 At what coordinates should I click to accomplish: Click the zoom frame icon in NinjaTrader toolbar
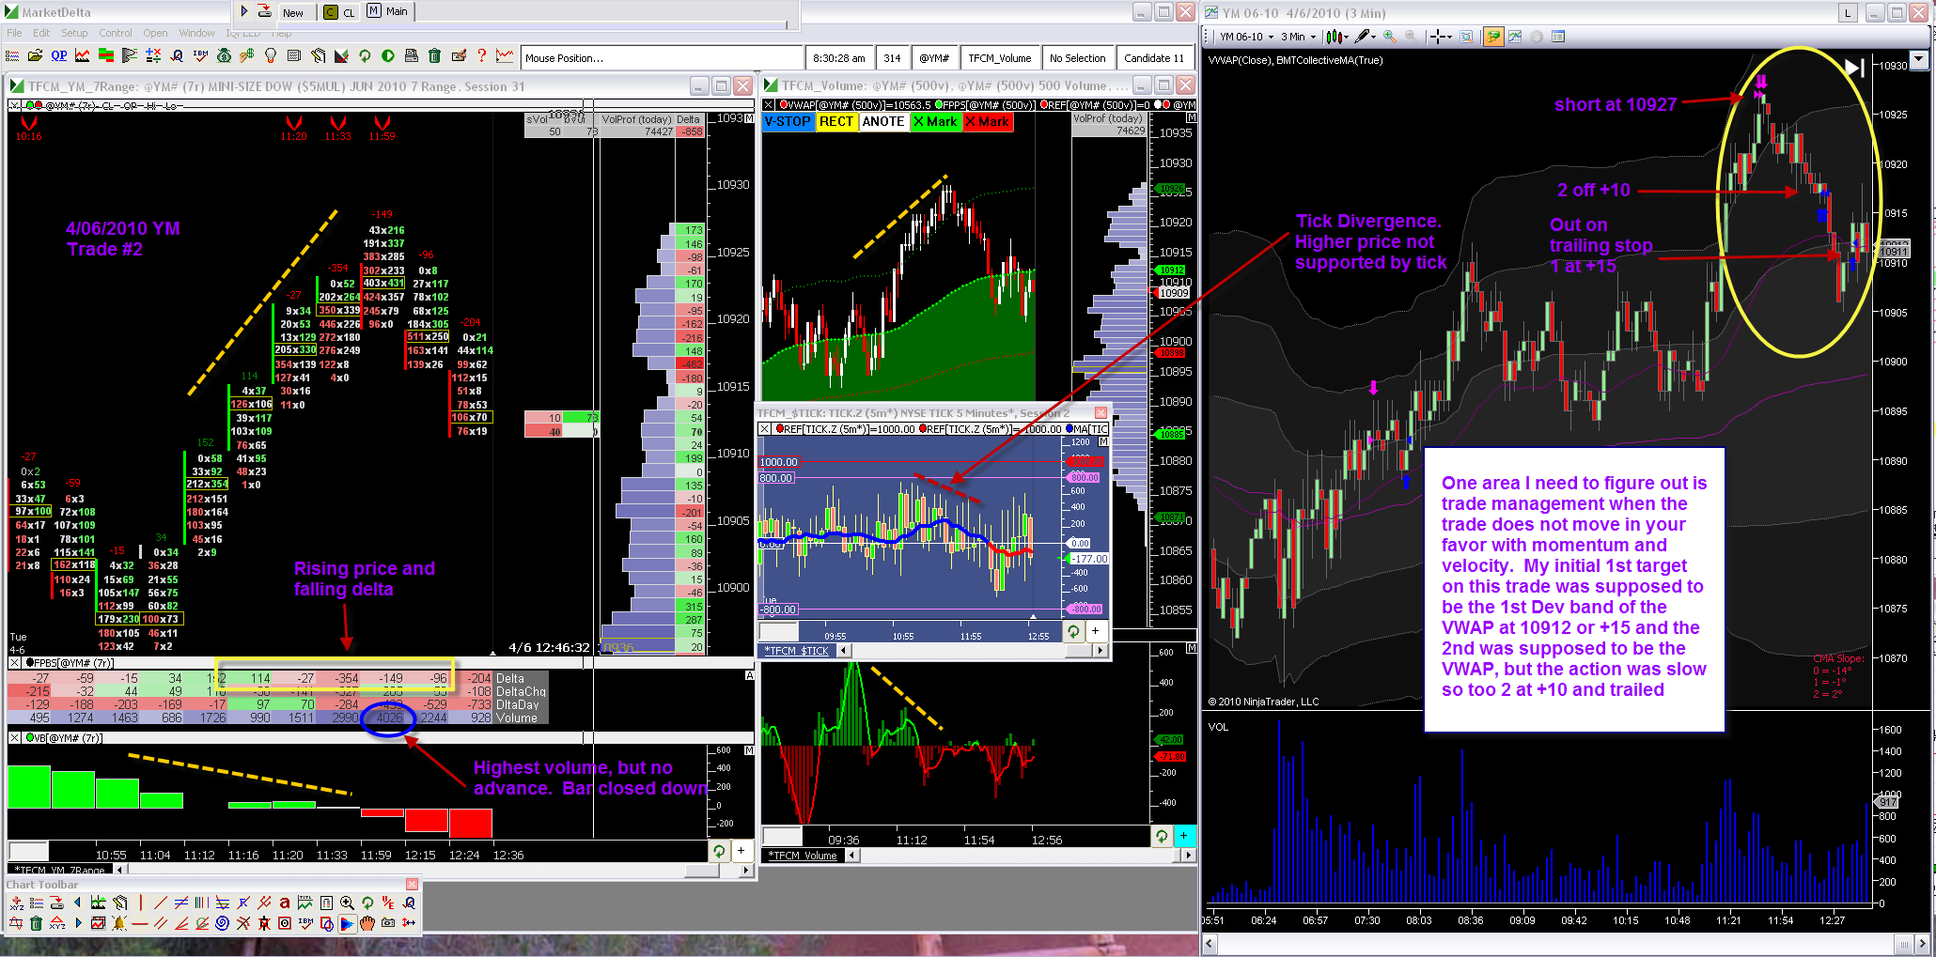(x=1465, y=37)
